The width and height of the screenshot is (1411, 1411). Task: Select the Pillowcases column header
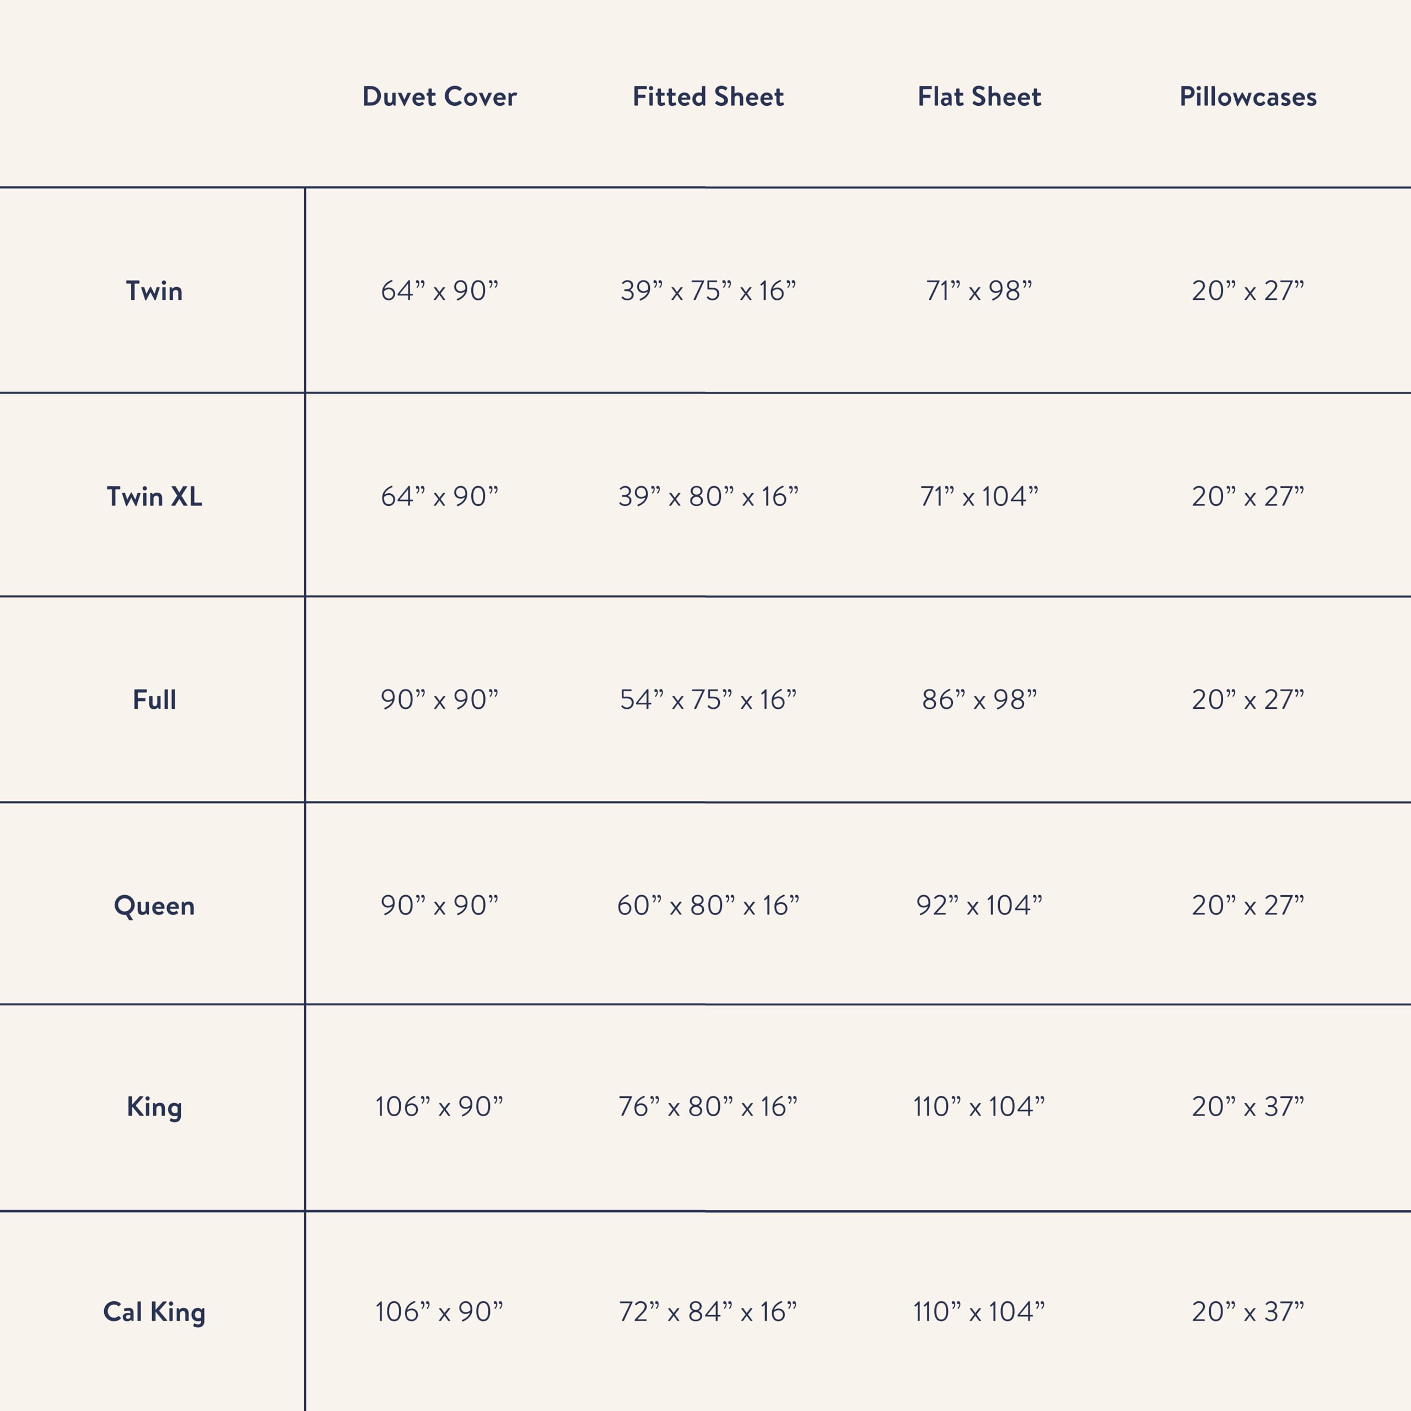1247,96
